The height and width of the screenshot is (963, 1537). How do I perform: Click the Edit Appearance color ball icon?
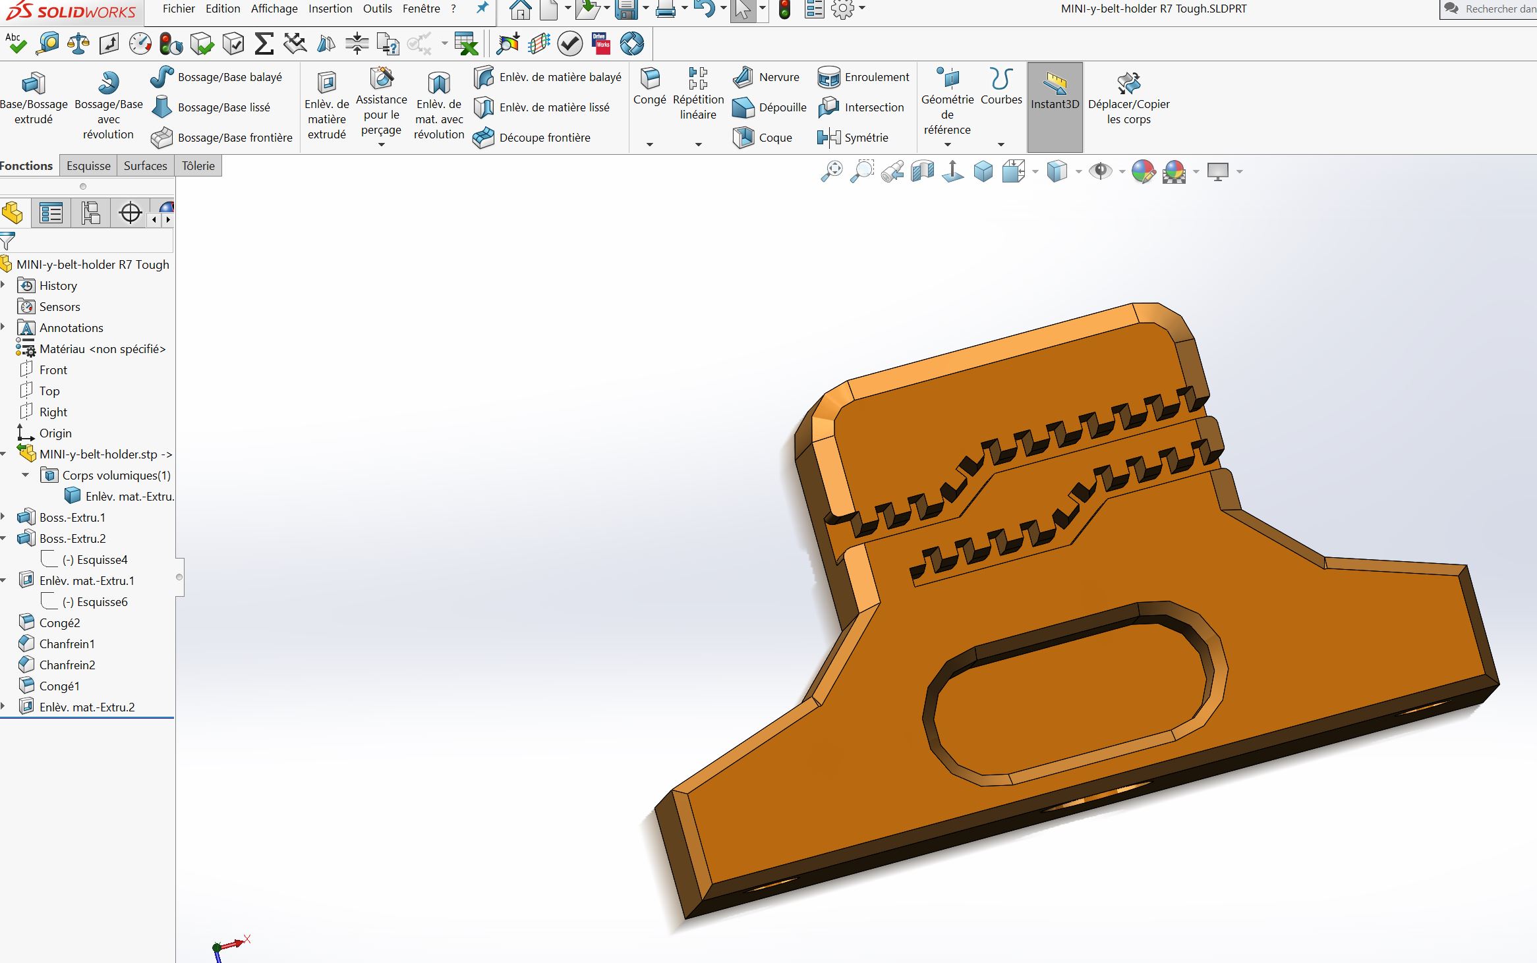point(1144,171)
